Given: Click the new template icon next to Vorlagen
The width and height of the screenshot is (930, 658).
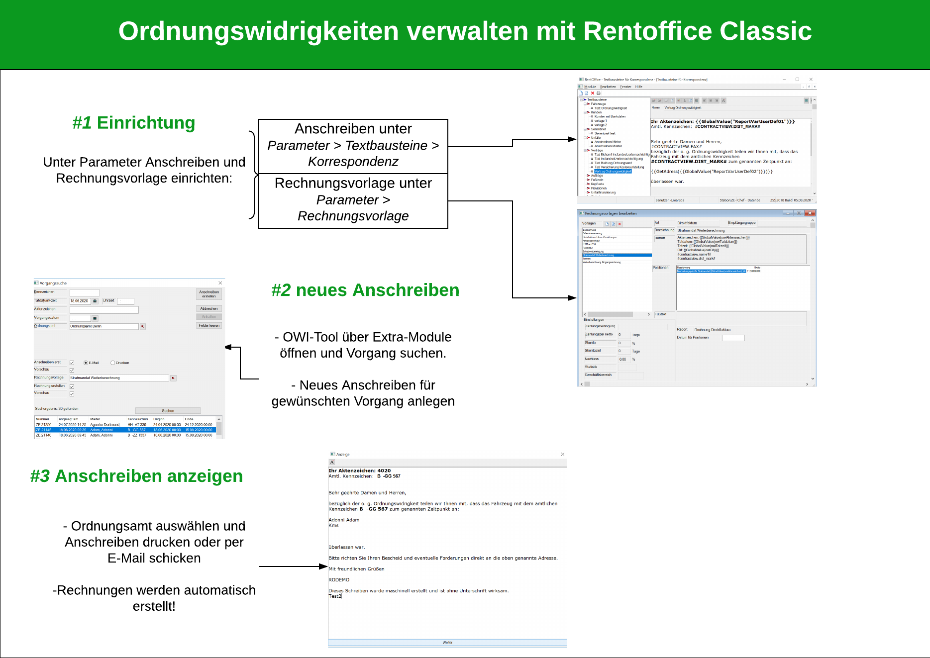Looking at the screenshot, I should (x=607, y=224).
